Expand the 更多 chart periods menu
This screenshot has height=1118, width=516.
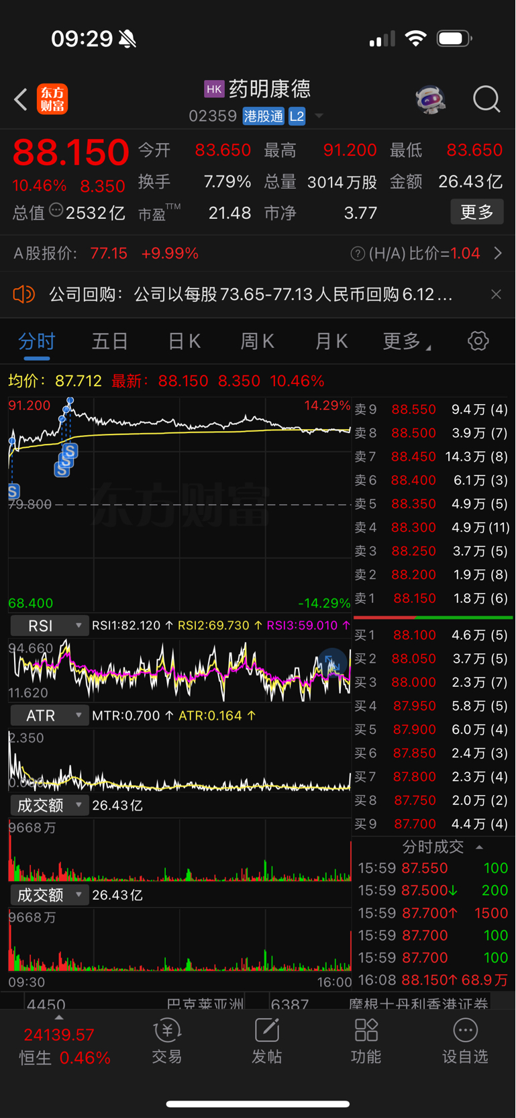click(406, 341)
